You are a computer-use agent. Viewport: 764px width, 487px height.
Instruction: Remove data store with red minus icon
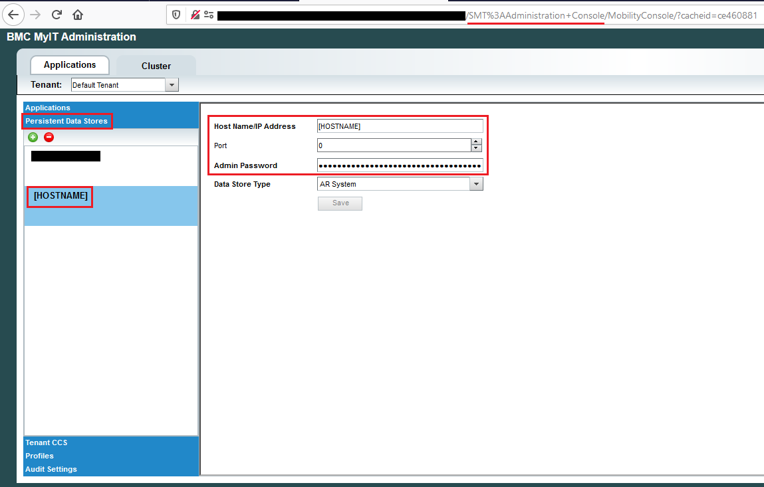tap(49, 138)
